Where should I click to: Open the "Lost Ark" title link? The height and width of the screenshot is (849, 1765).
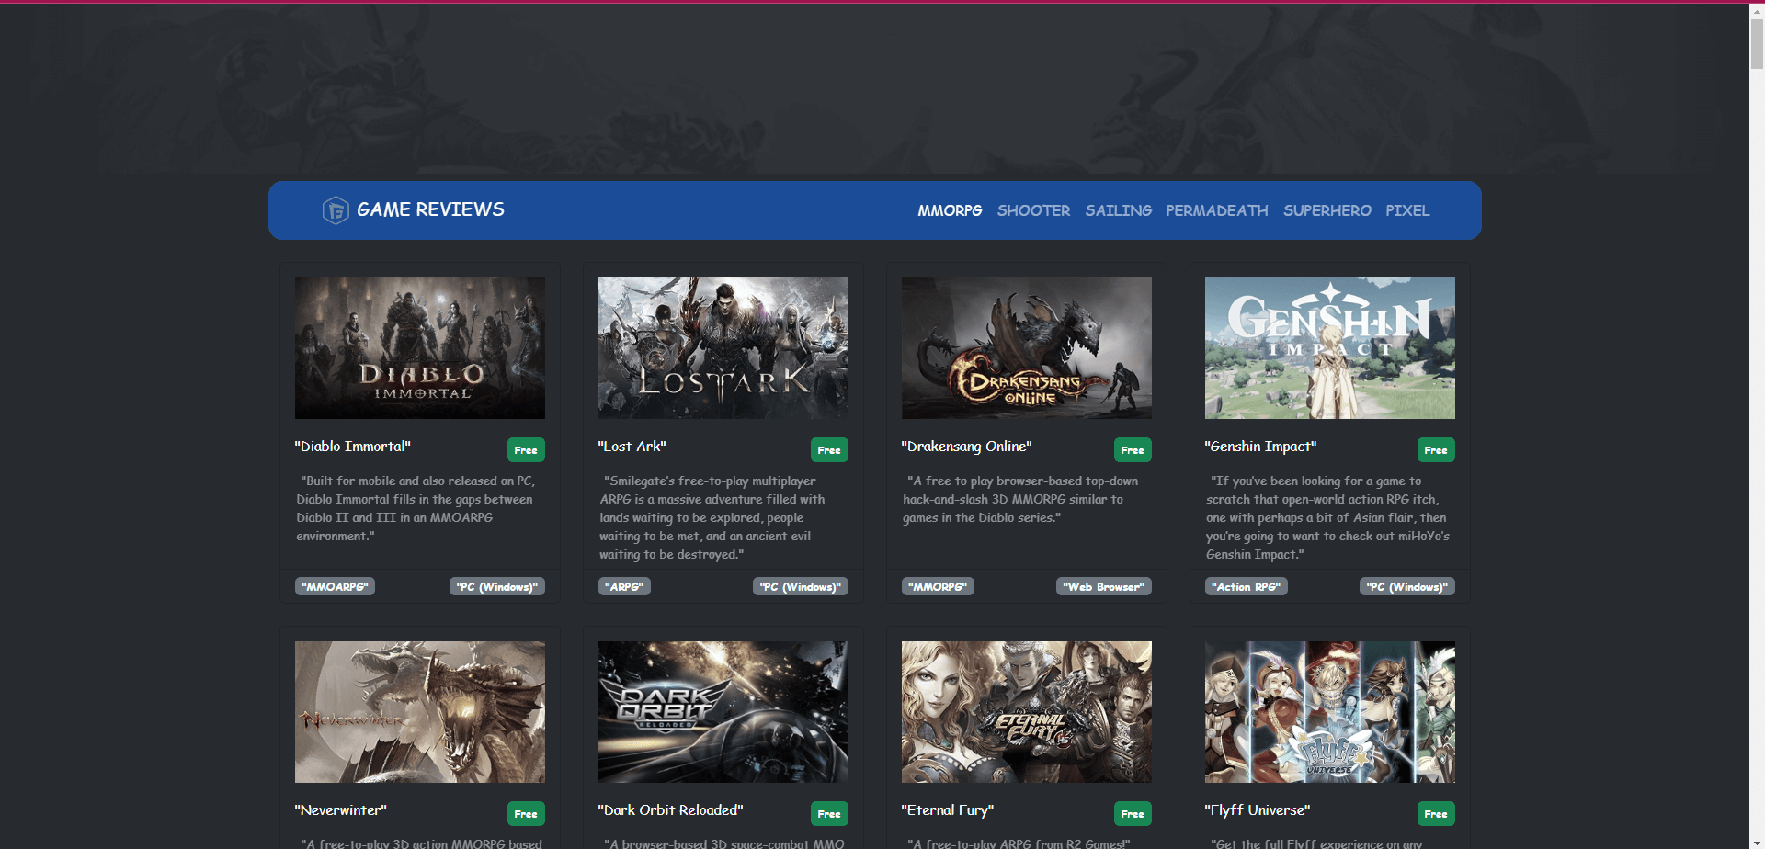click(x=632, y=447)
